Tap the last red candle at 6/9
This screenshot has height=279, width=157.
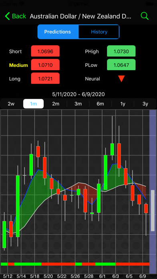pos(146,208)
